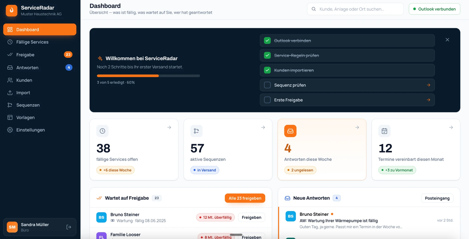Click the layout icon beside Vorlagen
The height and width of the screenshot is (239, 469).
click(10, 117)
